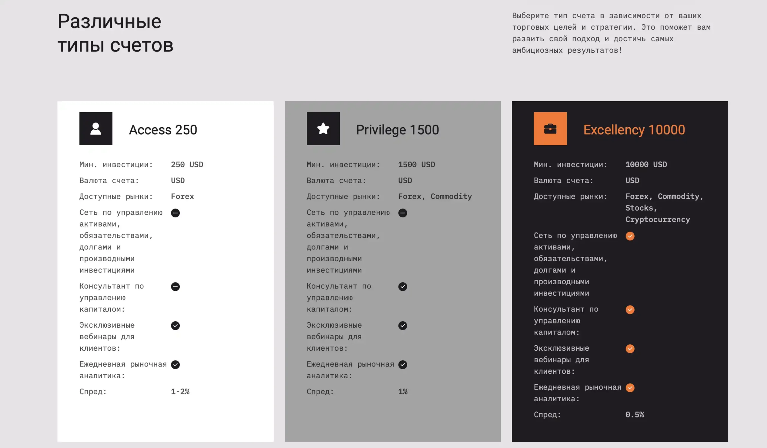Image resolution: width=767 pixels, height=448 pixels.
Task: Click Access 250 capital consultant minus icon
Action: click(175, 287)
